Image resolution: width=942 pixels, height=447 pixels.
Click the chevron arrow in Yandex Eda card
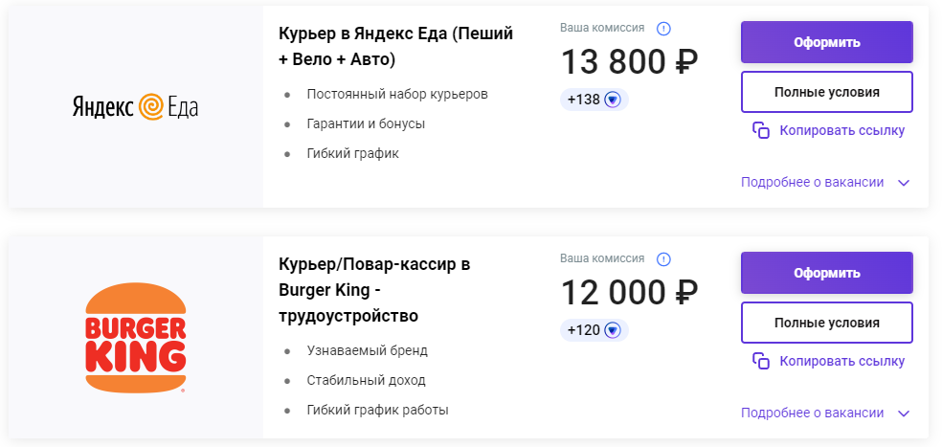904,183
